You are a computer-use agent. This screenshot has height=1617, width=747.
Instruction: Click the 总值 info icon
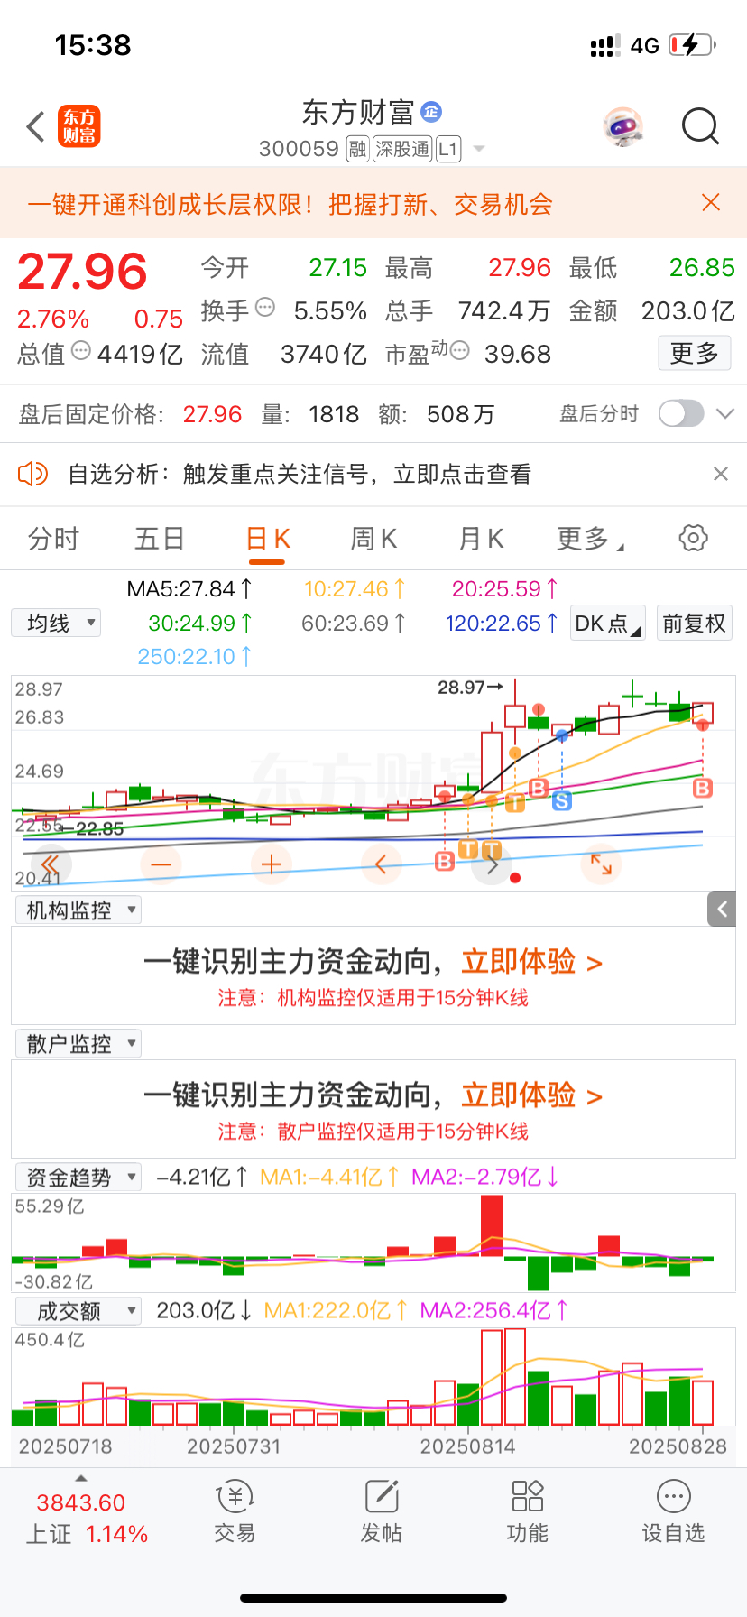point(81,350)
